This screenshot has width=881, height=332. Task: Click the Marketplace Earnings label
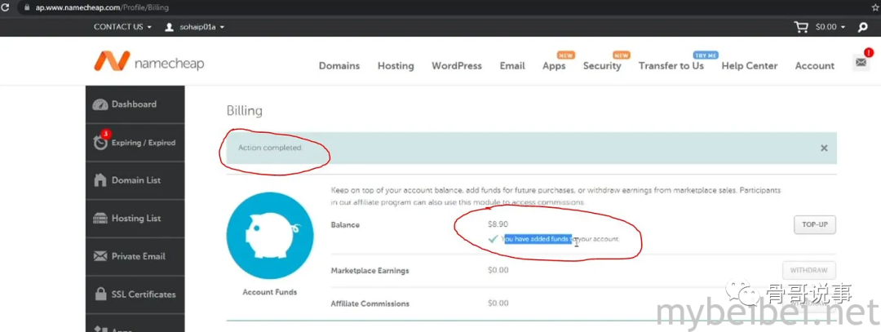pyautogui.click(x=370, y=271)
